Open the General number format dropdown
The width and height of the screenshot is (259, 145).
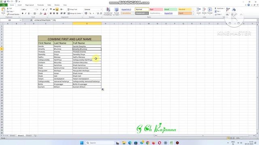[x=101, y=10]
